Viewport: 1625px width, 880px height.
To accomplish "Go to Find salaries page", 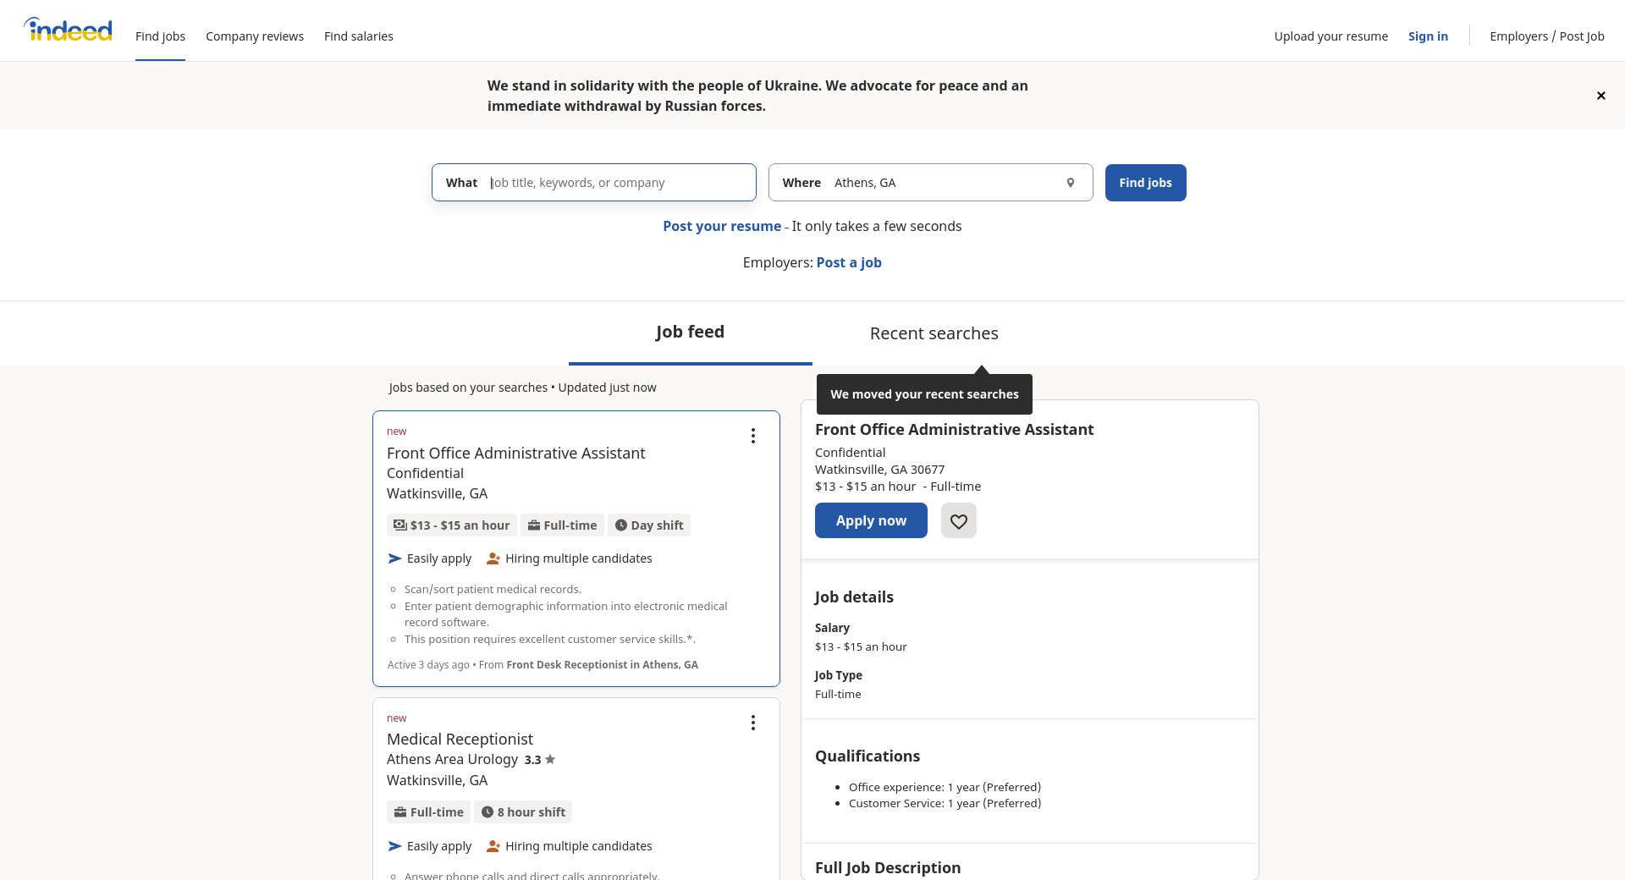I will tap(359, 36).
